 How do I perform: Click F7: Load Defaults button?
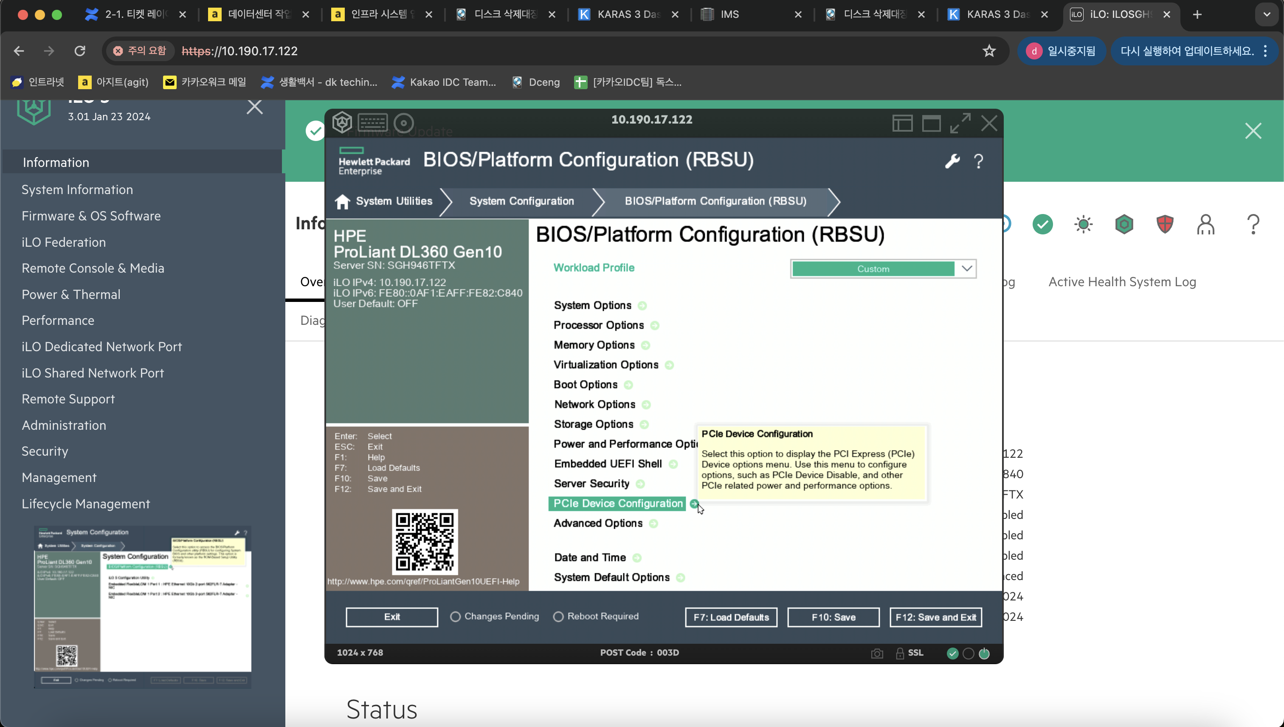click(731, 617)
